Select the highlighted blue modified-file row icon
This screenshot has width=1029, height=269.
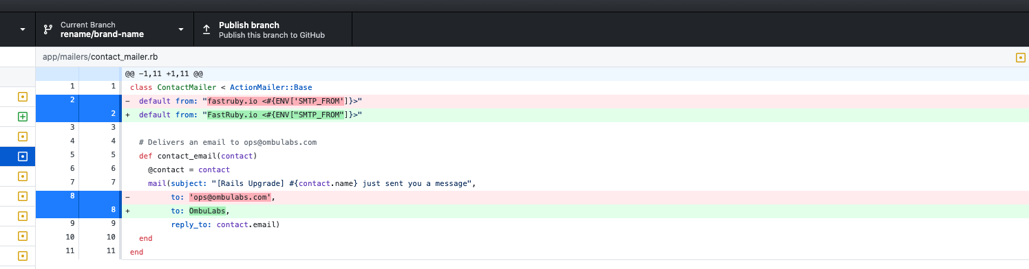tap(23, 156)
